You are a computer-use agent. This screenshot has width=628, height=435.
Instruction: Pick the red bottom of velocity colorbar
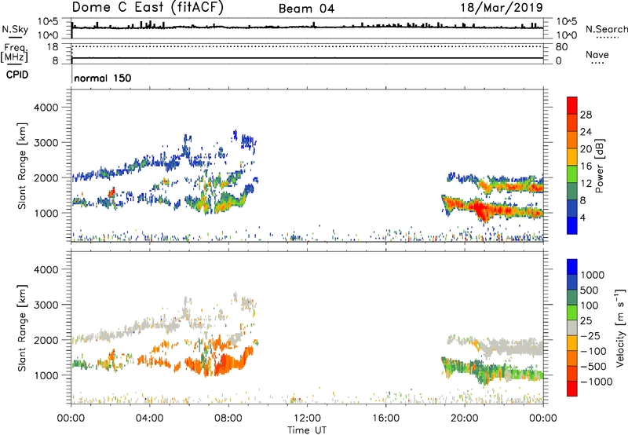click(572, 389)
